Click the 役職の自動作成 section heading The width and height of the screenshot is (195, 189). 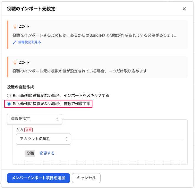(x=20, y=87)
